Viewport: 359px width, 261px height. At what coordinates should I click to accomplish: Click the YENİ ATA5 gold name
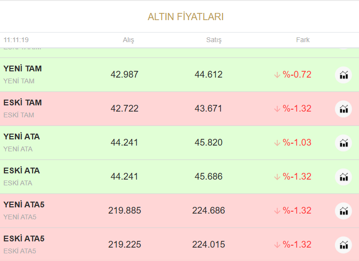[x=24, y=205]
